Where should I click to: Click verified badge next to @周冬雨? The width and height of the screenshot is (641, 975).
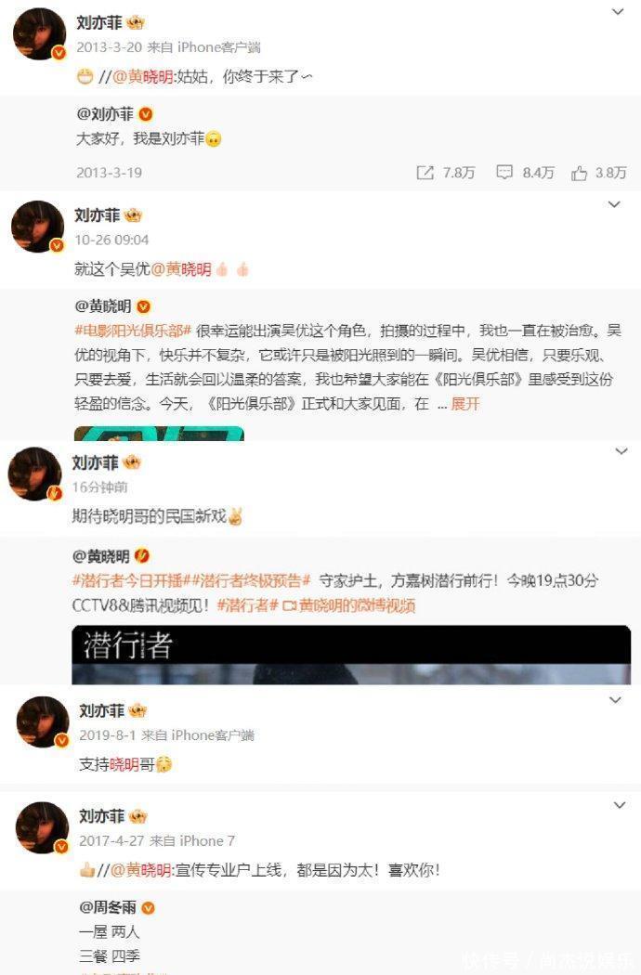point(148,908)
